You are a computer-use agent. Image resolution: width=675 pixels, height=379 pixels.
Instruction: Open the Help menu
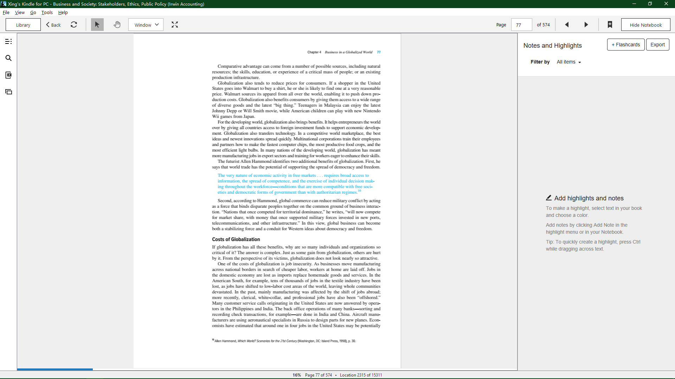(63, 12)
